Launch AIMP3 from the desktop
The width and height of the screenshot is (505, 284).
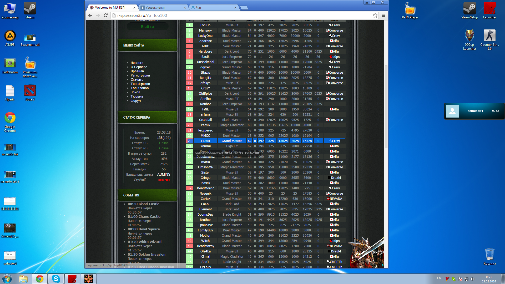pos(10,38)
